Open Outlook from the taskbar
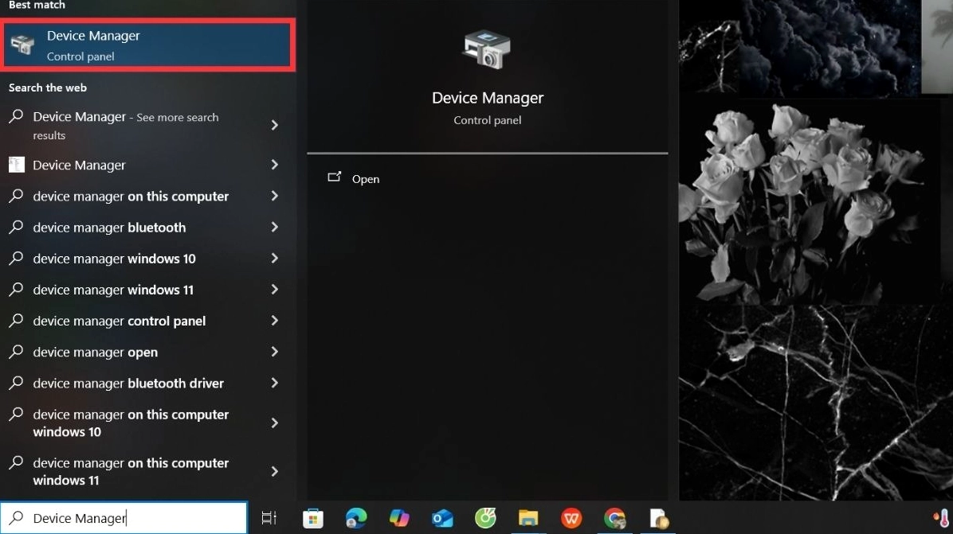Viewport: 953px width, 534px height. click(x=442, y=518)
